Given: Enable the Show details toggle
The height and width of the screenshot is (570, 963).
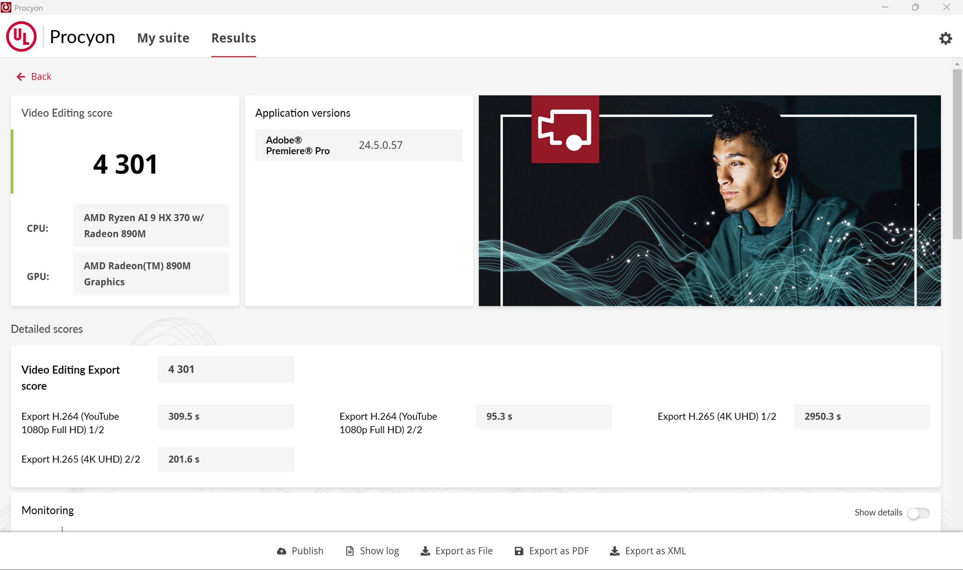Looking at the screenshot, I should (918, 513).
